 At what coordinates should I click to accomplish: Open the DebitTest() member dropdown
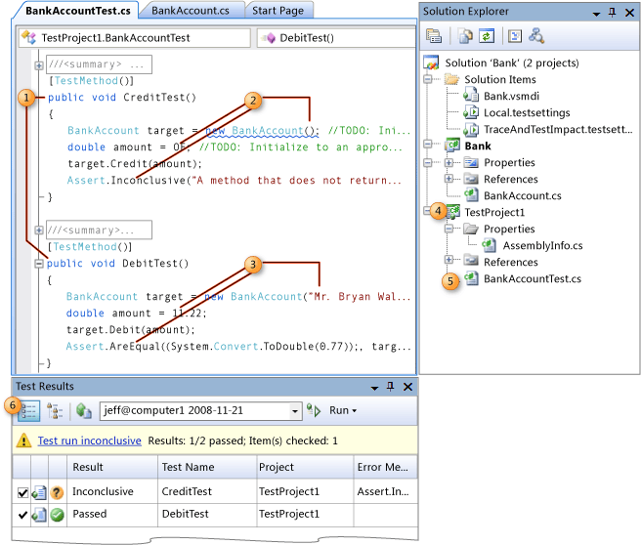[x=336, y=38]
